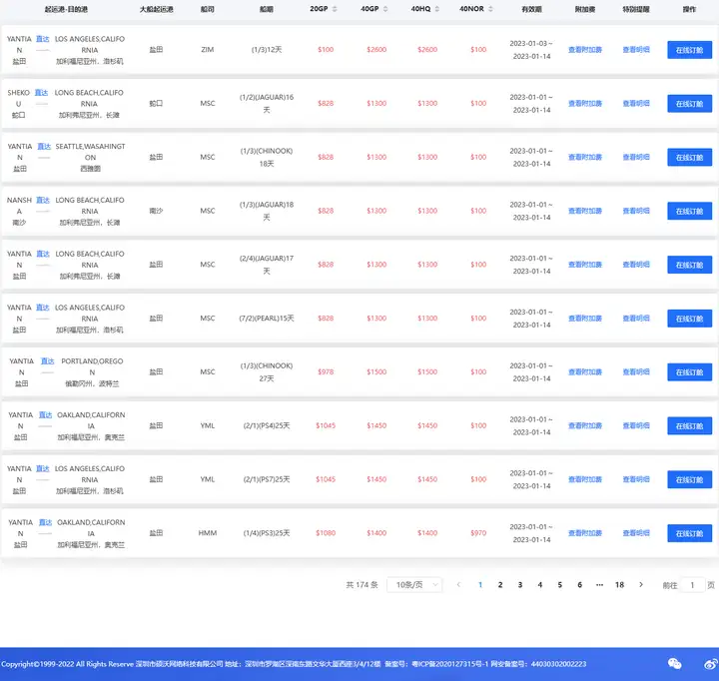Click 直达 link in Portland row

[48, 360]
